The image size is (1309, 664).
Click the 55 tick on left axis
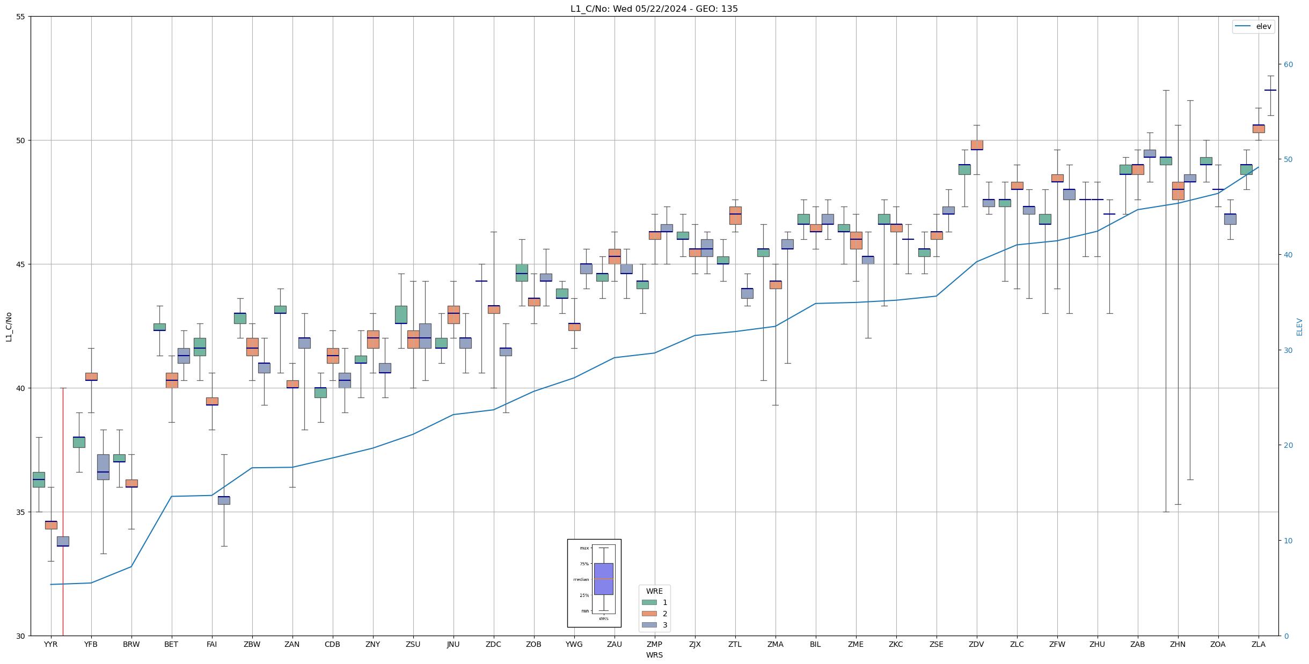21,17
